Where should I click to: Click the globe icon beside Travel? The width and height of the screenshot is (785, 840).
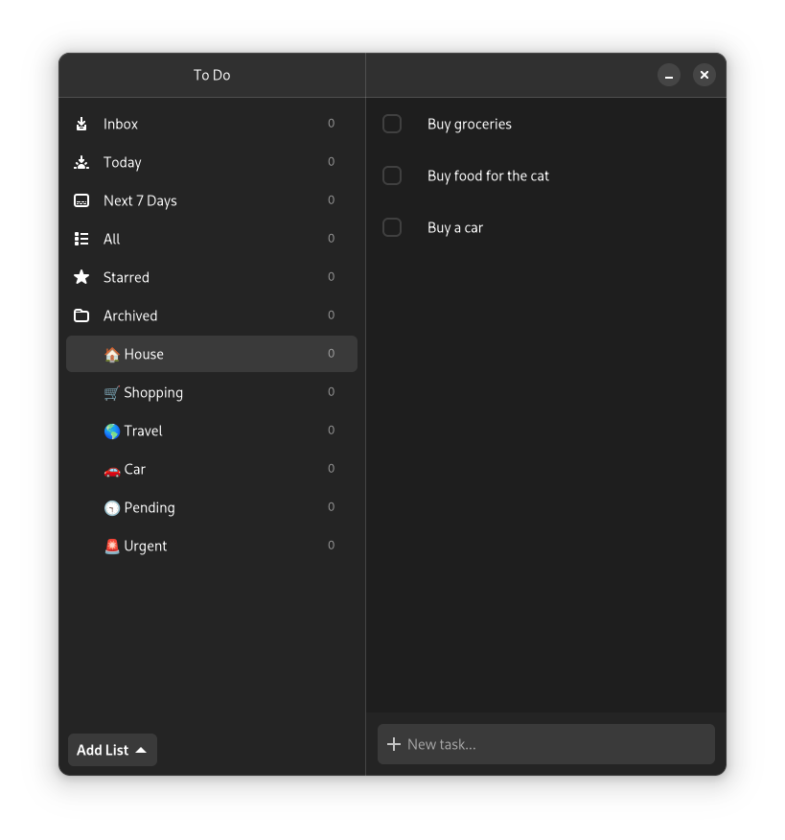click(x=111, y=431)
